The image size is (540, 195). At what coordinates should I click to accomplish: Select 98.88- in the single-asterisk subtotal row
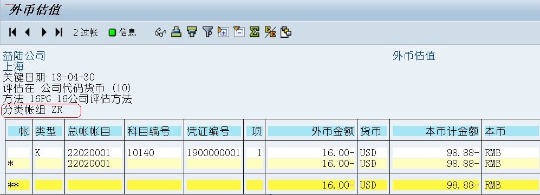(x=436, y=164)
